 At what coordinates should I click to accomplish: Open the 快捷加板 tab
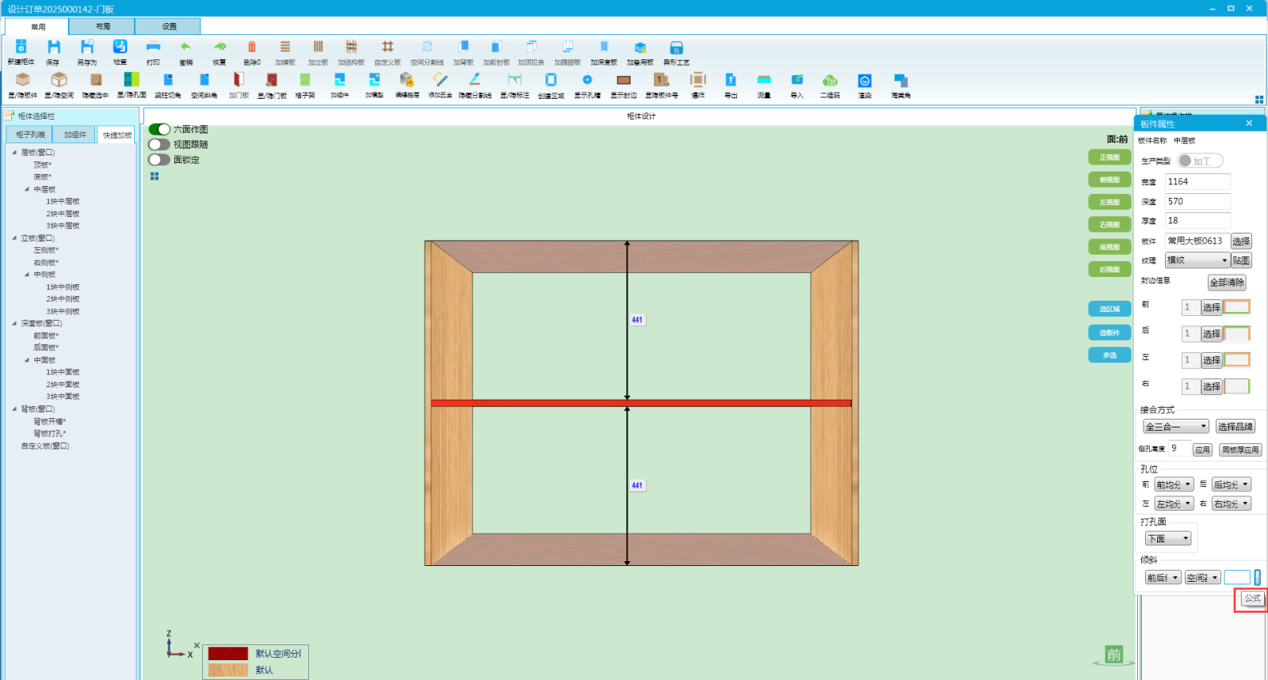point(117,135)
